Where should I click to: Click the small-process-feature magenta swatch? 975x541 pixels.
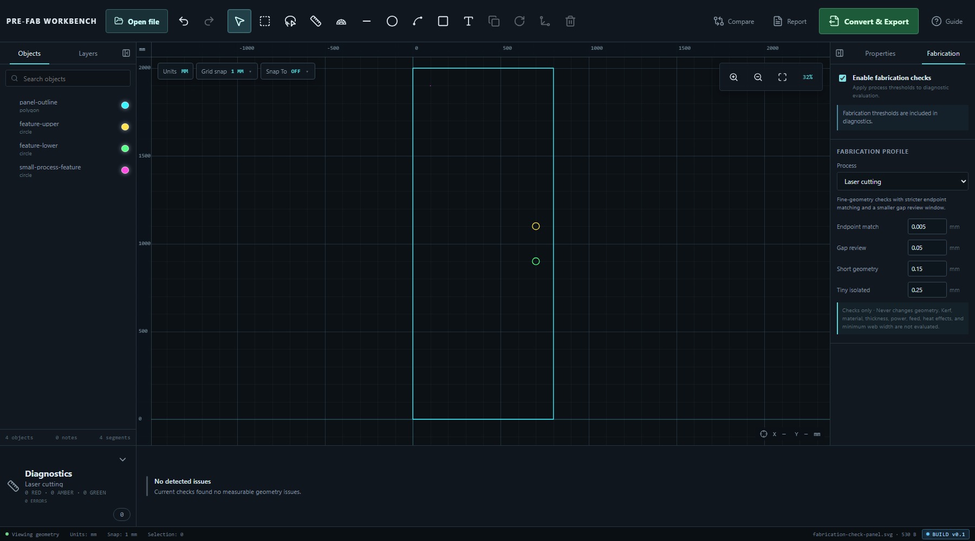click(x=125, y=170)
